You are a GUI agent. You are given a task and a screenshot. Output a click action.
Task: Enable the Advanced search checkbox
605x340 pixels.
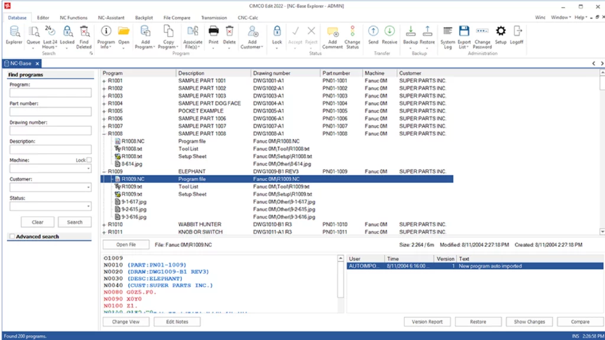(x=12, y=237)
